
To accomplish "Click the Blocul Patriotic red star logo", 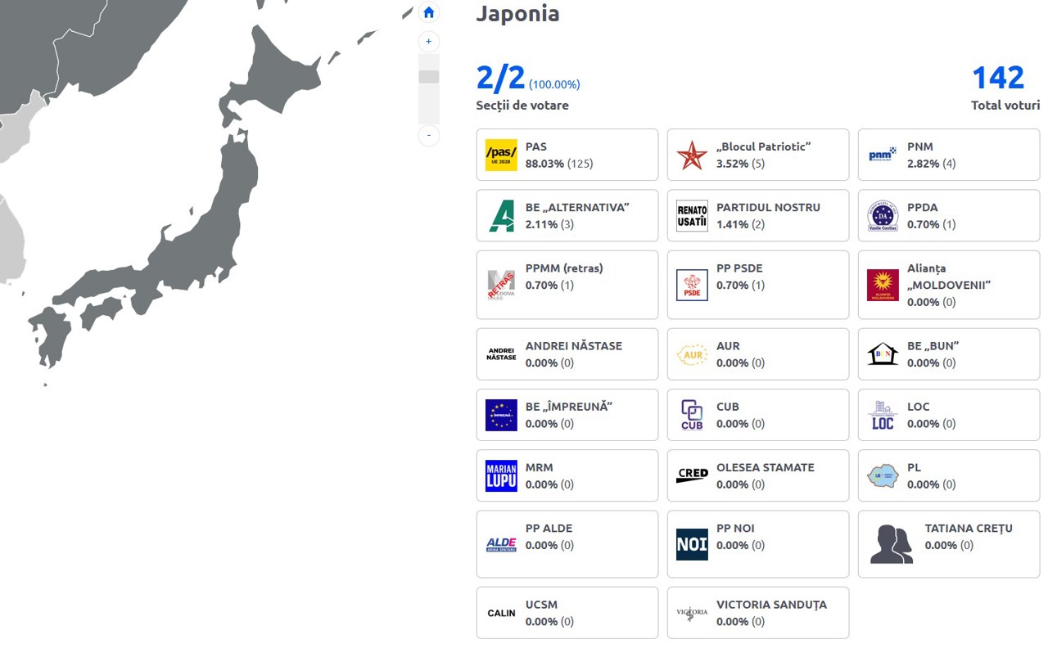I will point(692,155).
